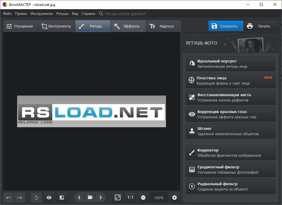Open Инструменты in the menu bar

42,14
